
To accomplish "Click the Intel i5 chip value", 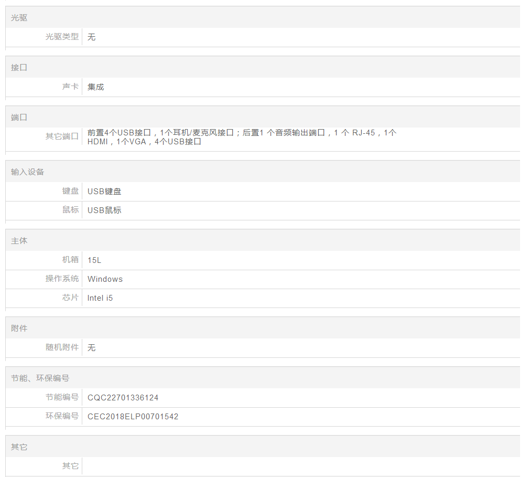I will (x=100, y=298).
